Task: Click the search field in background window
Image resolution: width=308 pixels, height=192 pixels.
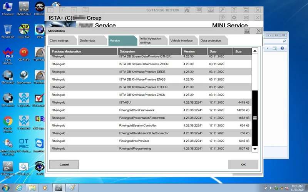Action: [x=275, y=41]
